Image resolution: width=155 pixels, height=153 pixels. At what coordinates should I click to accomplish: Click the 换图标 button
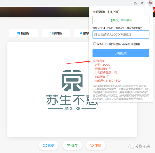24,33
